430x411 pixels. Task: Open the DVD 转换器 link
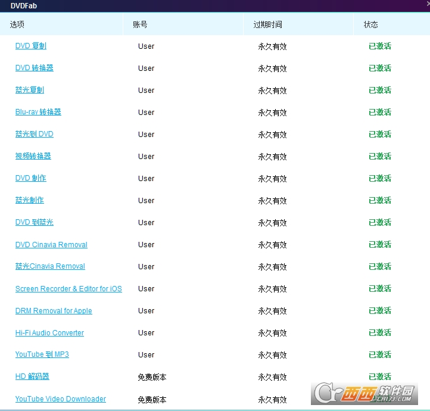(35, 68)
